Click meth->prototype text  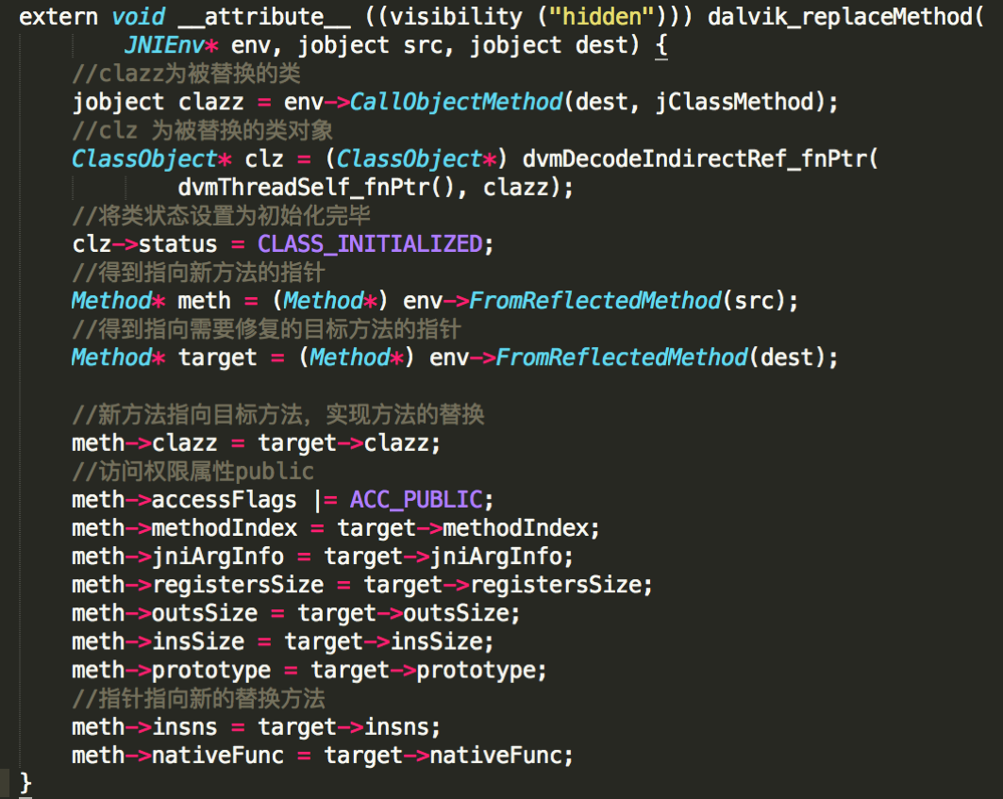172,670
